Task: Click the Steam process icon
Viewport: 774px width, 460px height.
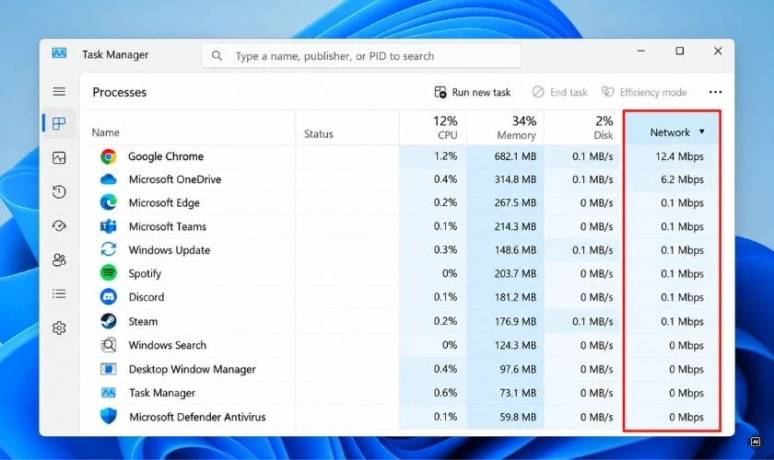Action: pos(108,321)
